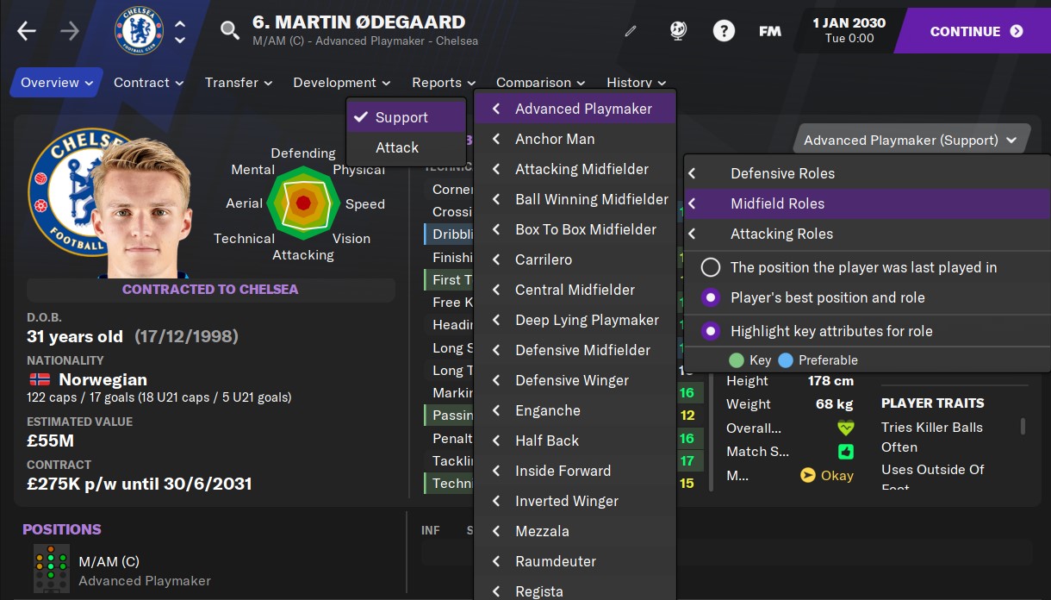
Task: Open the History menu
Action: pos(636,82)
